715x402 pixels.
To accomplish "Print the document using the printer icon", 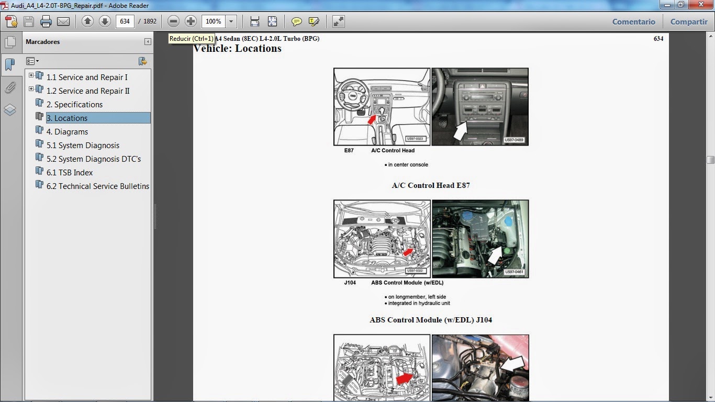I will click(46, 21).
